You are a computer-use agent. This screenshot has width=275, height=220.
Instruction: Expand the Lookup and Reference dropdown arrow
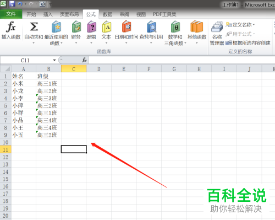[151, 43]
